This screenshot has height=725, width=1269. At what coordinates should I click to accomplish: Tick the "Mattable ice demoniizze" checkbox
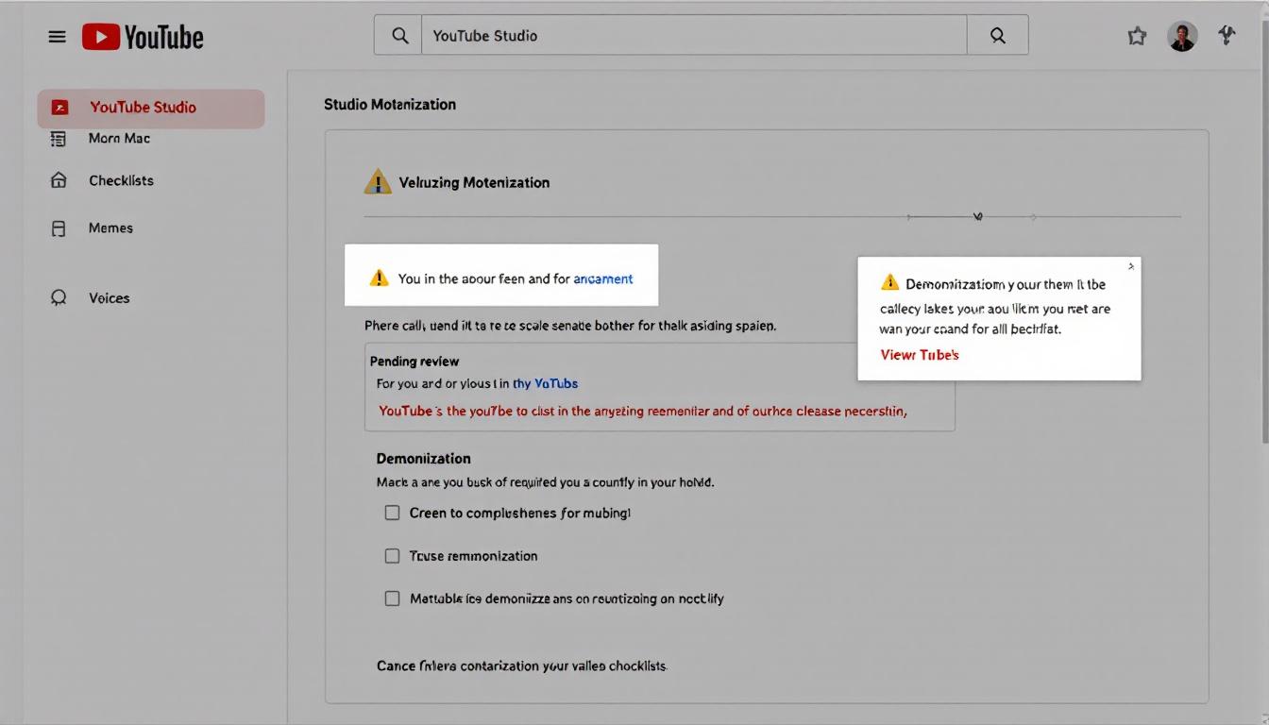[x=393, y=599]
